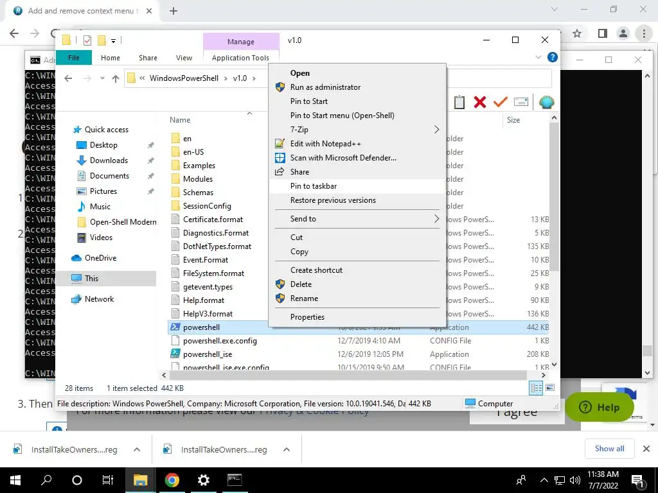Expand the Send to submenu
The height and width of the screenshot is (493, 658).
tap(436, 219)
